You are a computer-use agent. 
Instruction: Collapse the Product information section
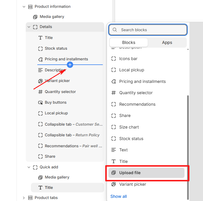pos(24,7)
